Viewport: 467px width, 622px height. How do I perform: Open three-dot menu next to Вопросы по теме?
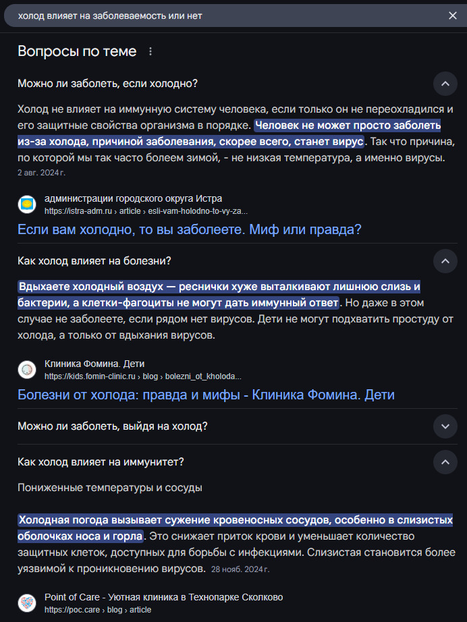coord(150,52)
